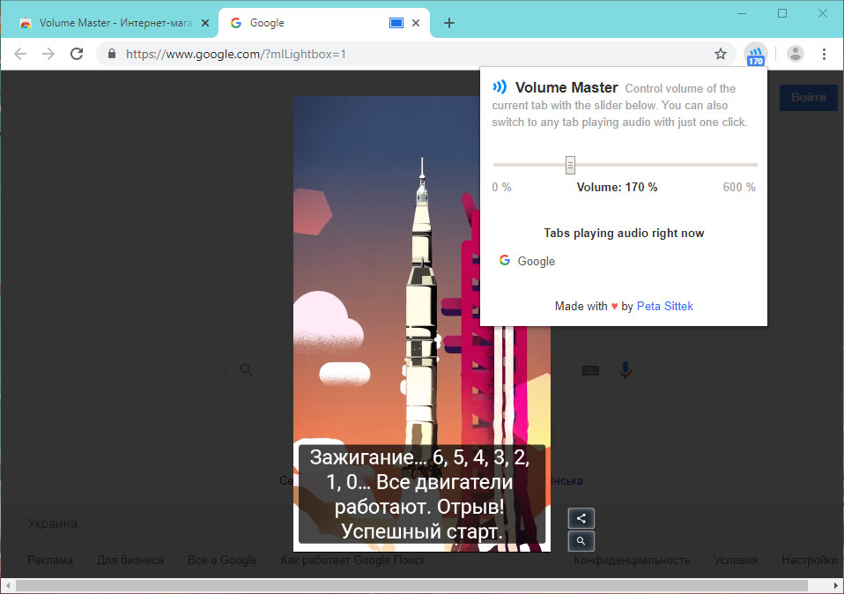Click the horizontal scrollbar right arrow
This screenshot has width=844, height=594.
click(x=836, y=585)
